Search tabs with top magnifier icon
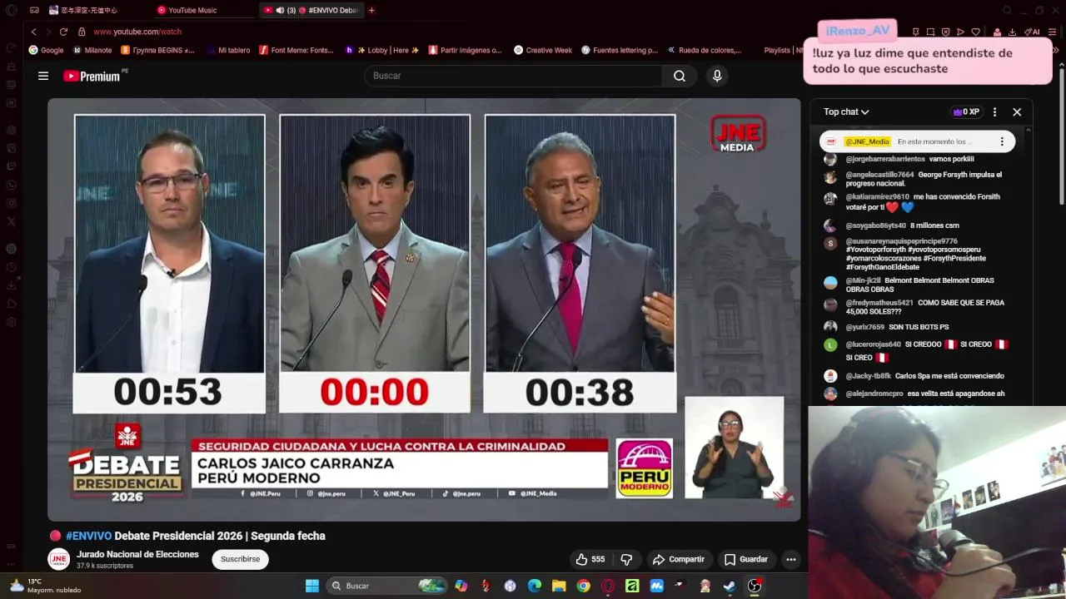This screenshot has width=1066, height=599. click(1007, 10)
